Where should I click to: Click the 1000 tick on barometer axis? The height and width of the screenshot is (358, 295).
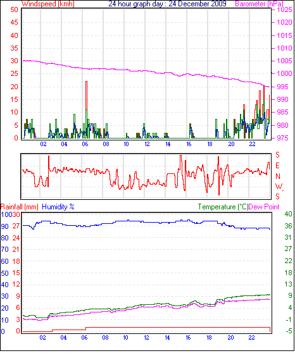pyautogui.click(x=284, y=73)
